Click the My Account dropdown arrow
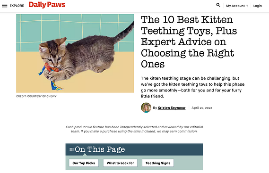 tap(247, 6)
